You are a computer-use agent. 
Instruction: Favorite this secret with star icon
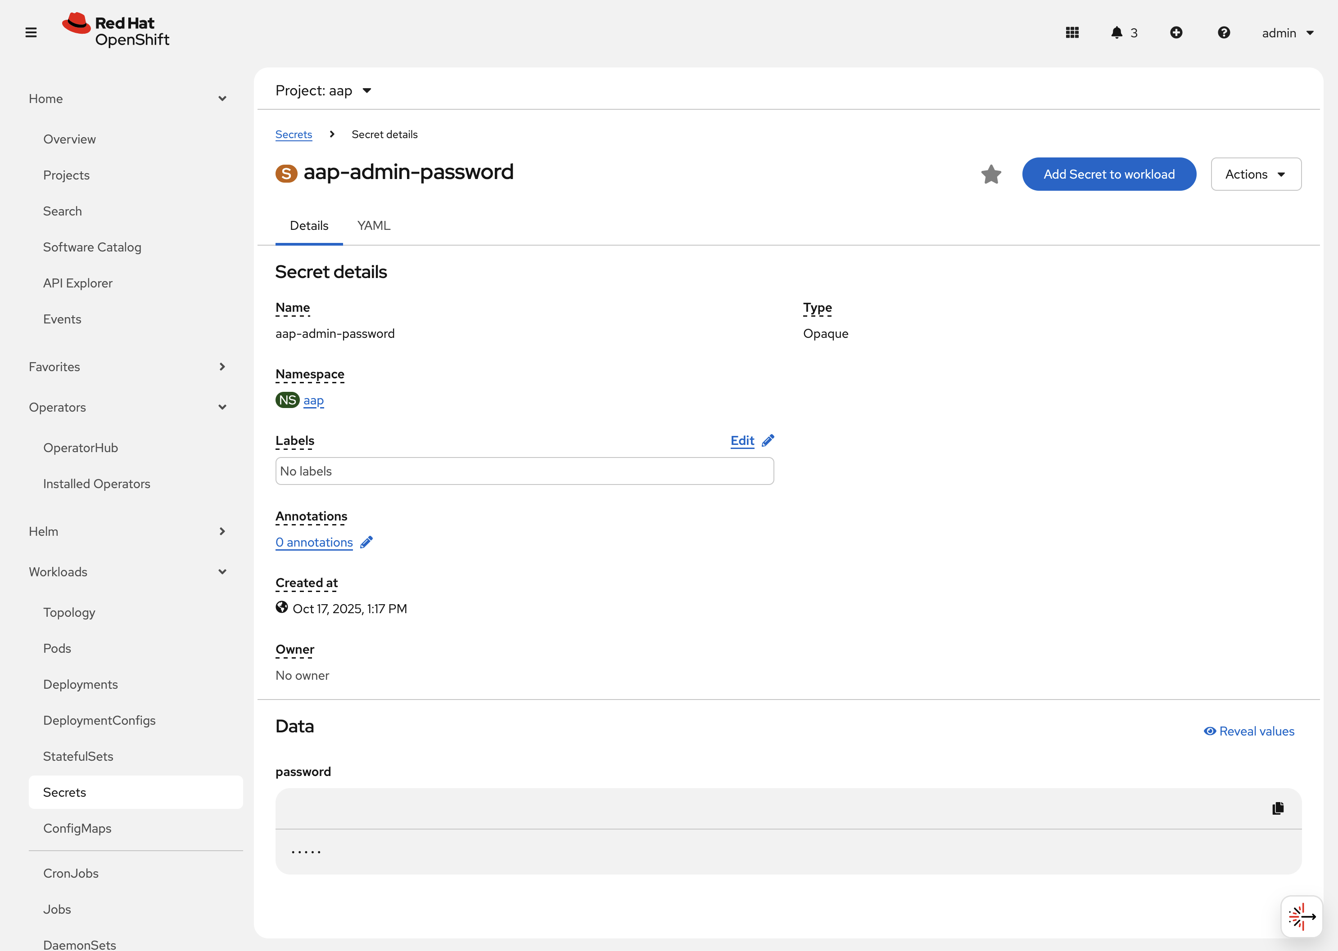pos(990,175)
